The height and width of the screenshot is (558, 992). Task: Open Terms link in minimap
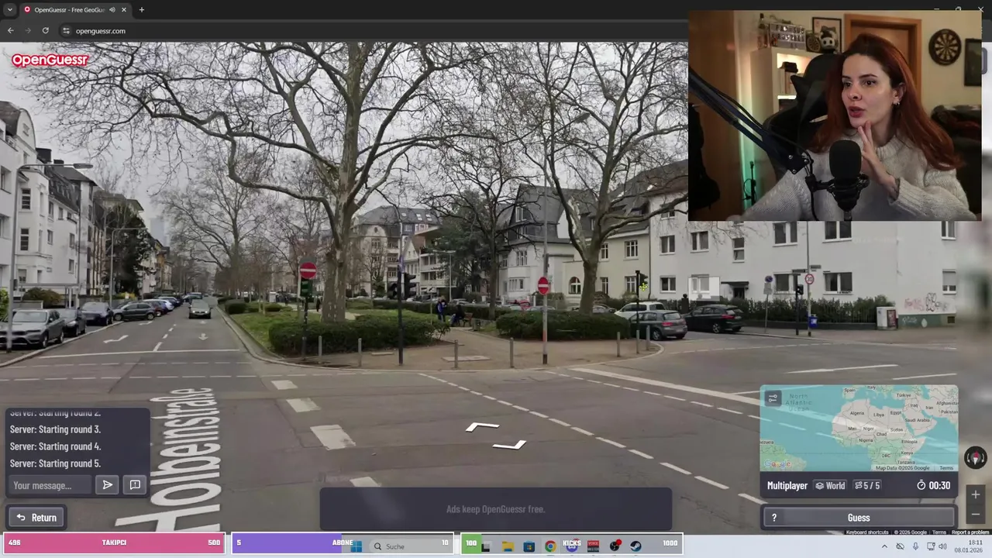coord(945,468)
